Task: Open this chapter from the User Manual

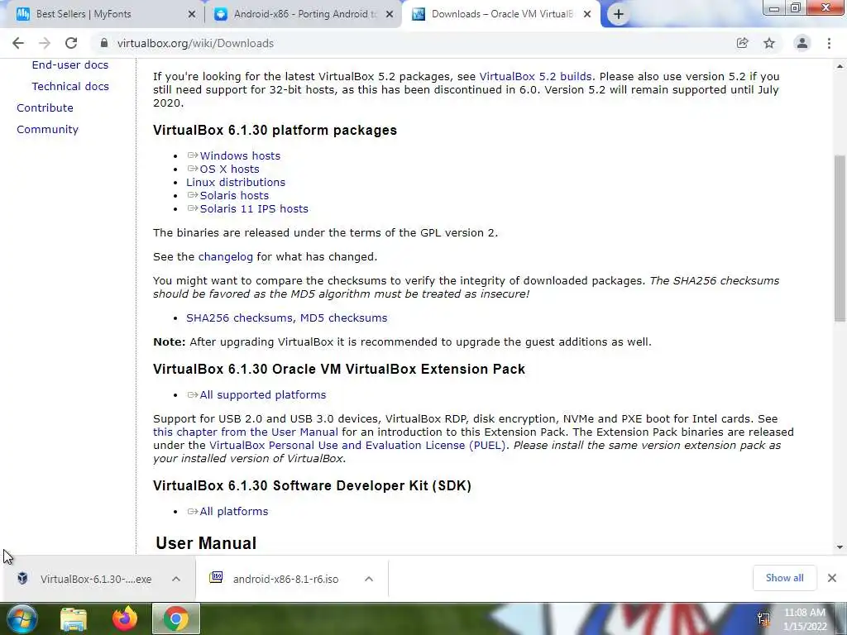Action: pyautogui.click(x=245, y=432)
